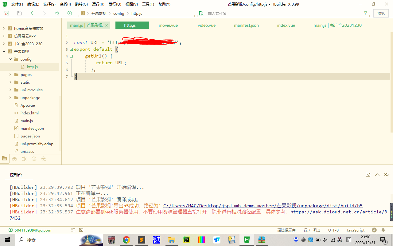The image size is (393, 246).
Task: Click the muted volume tray icon
Action: pos(325,240)
